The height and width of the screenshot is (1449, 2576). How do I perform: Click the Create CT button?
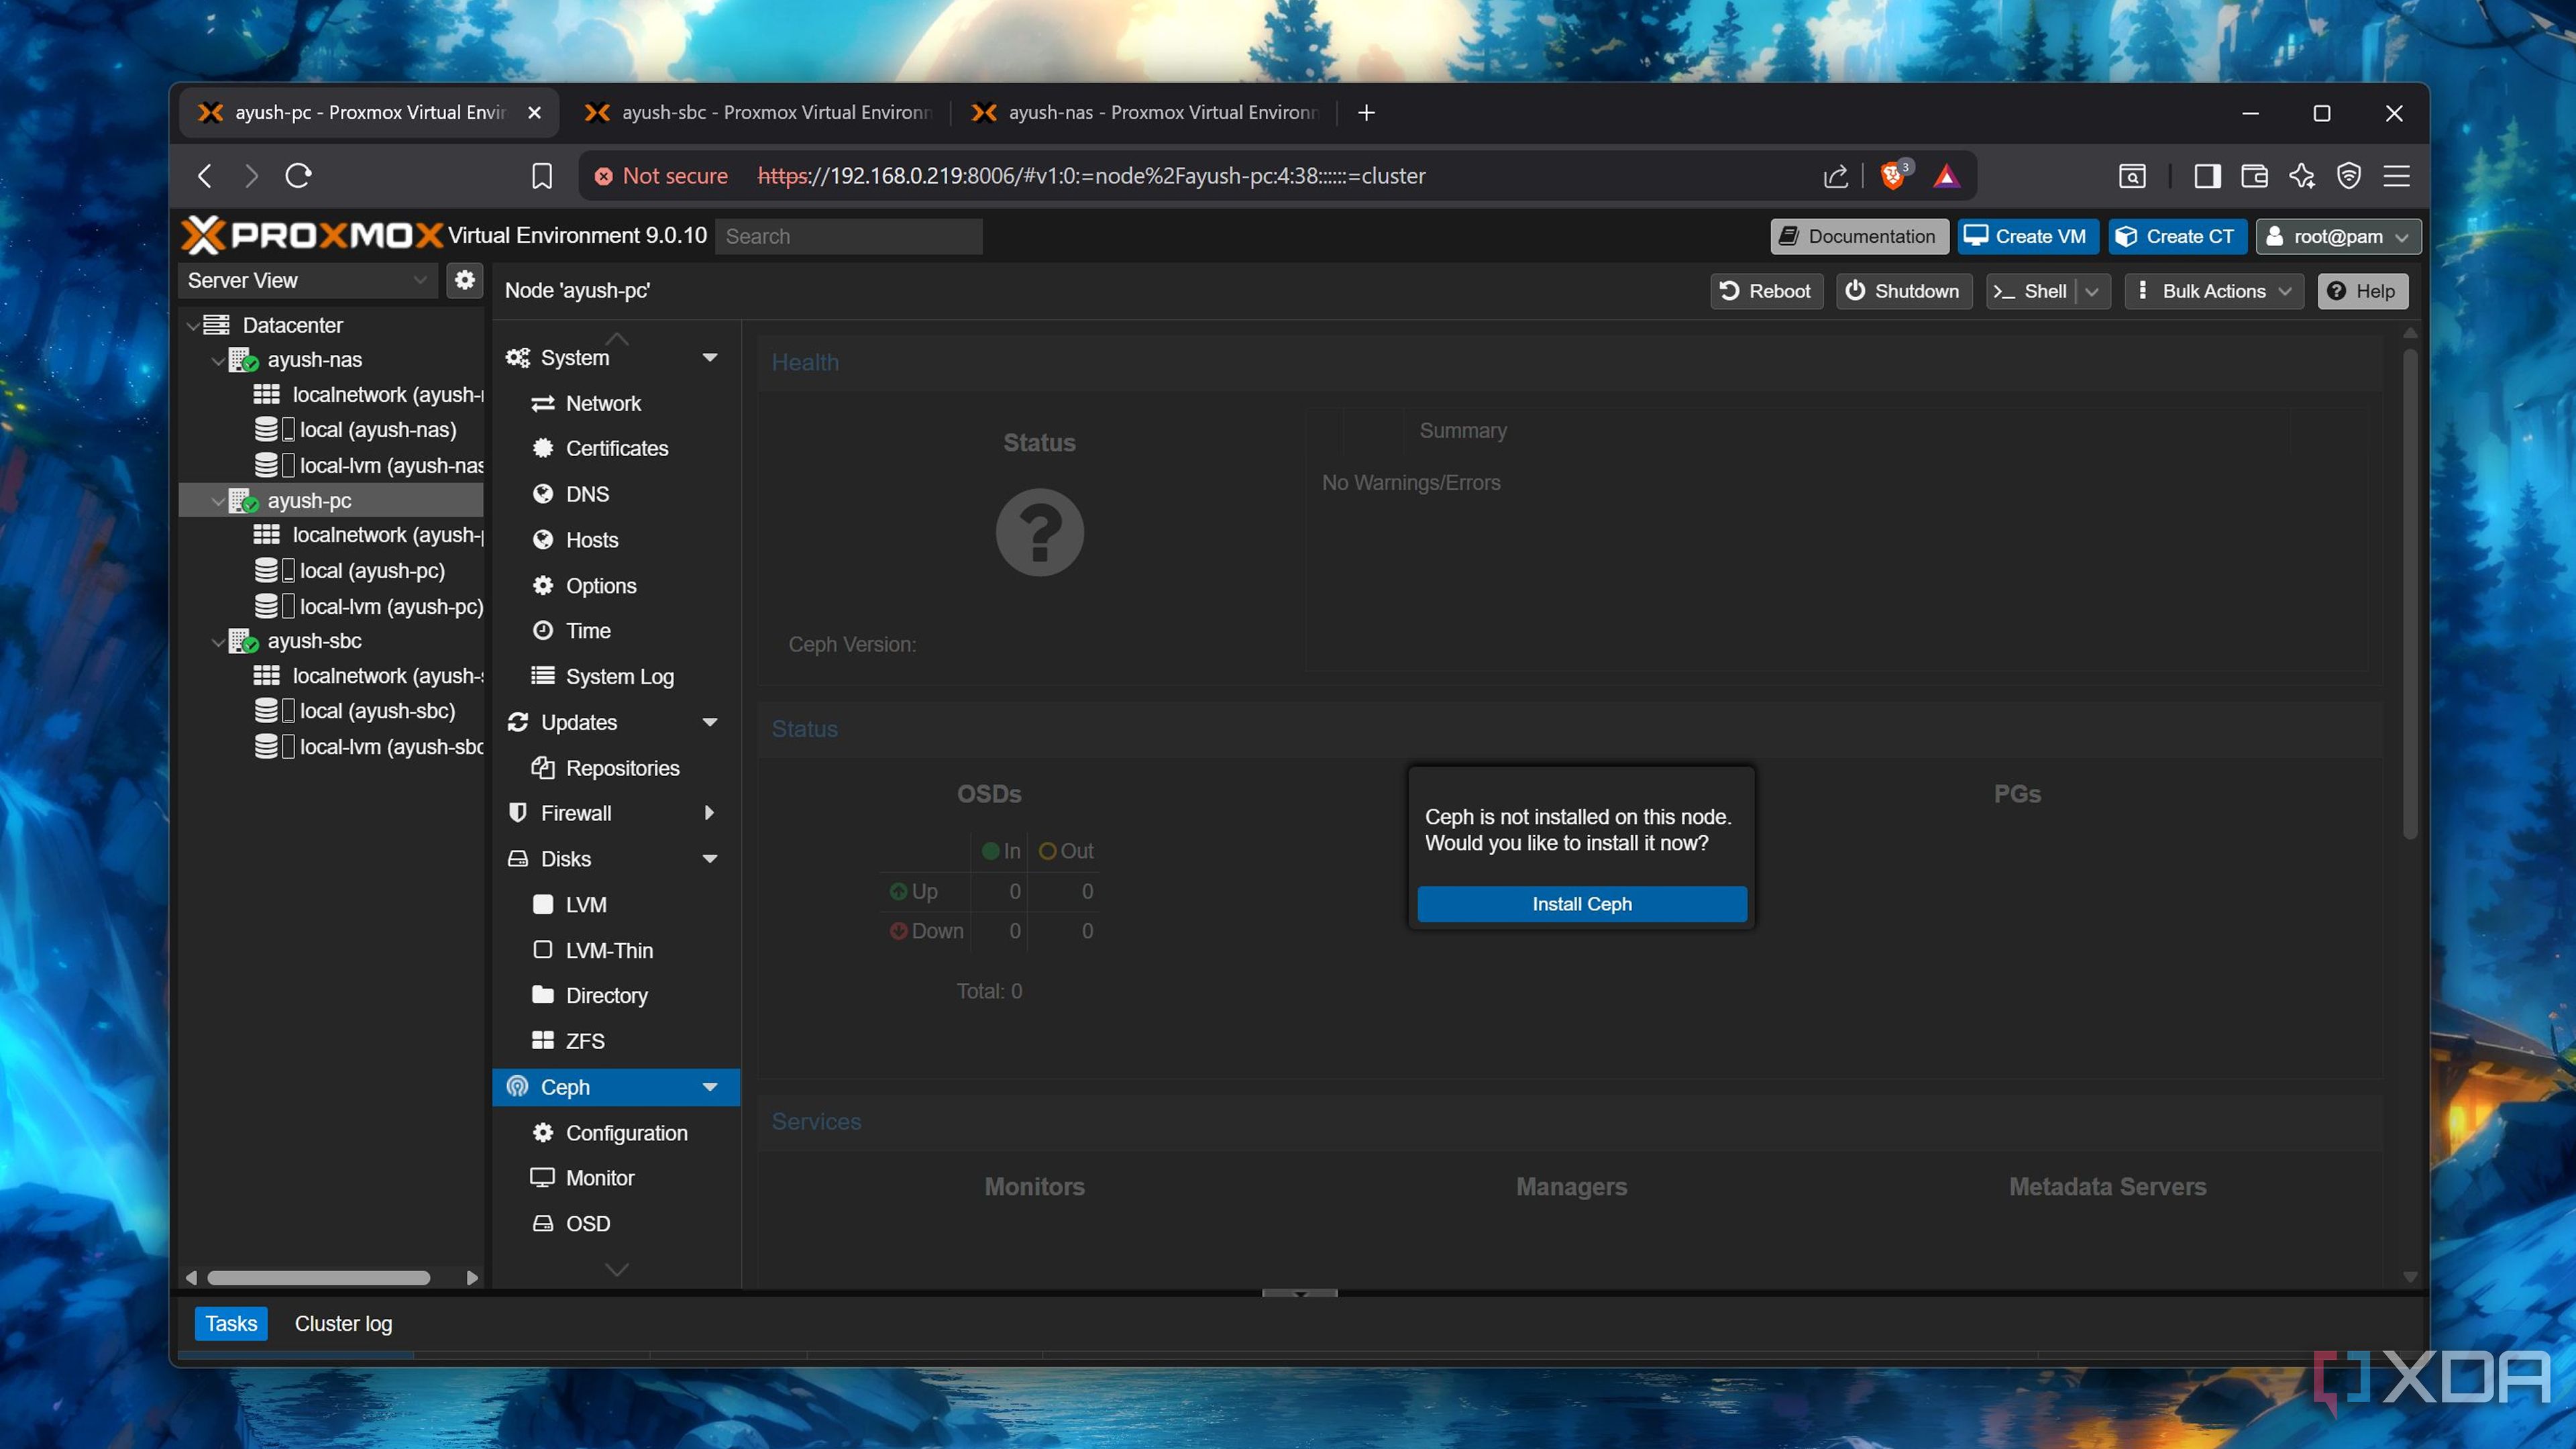pyautogui.click(x=2177, y=236)
